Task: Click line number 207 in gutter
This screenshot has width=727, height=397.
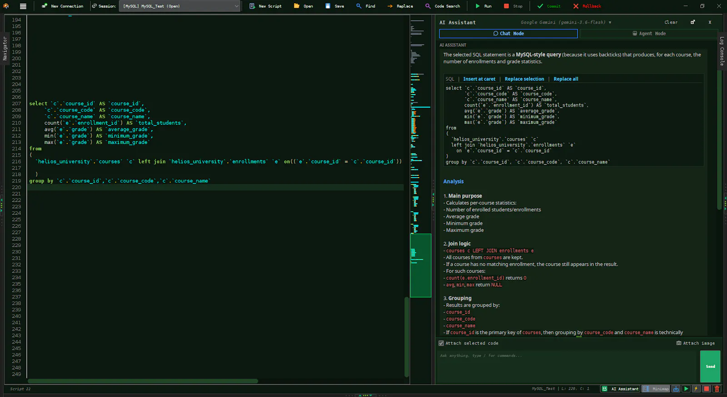Action: (16, 104)
